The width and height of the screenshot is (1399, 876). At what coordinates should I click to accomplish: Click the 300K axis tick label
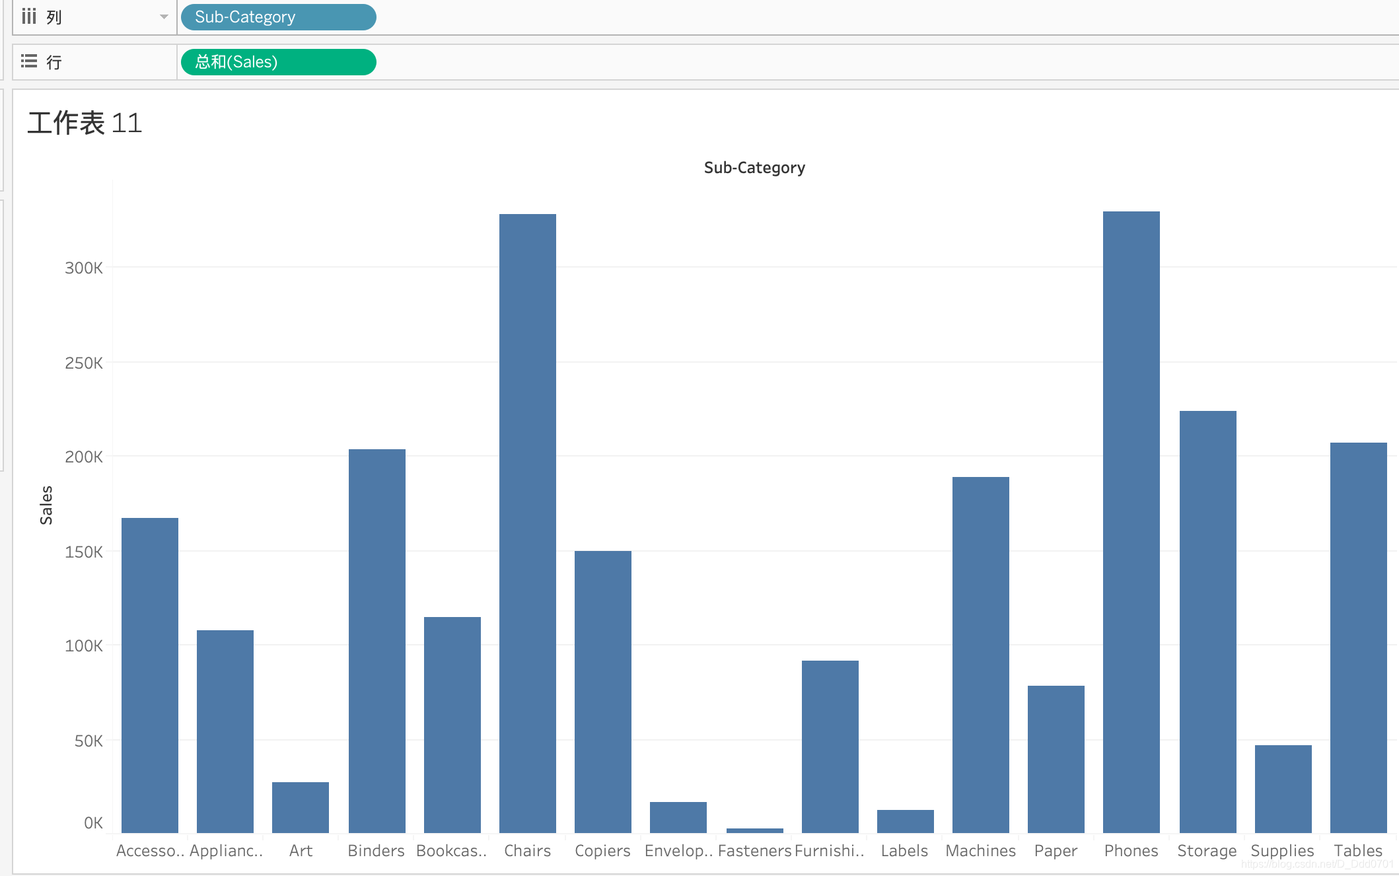84,268
